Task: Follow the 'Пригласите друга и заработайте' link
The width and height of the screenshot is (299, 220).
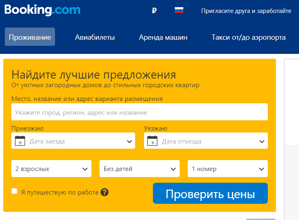Action: point(246,11)
